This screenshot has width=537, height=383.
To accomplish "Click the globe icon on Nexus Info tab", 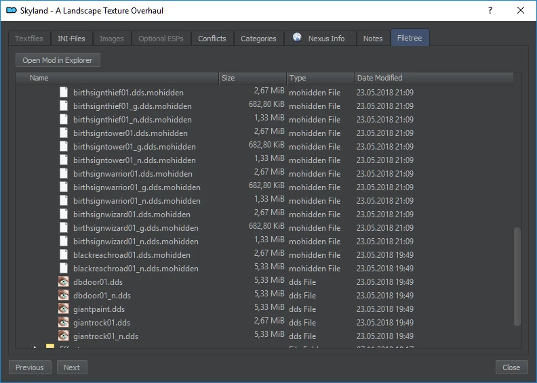I will point(297,37).
